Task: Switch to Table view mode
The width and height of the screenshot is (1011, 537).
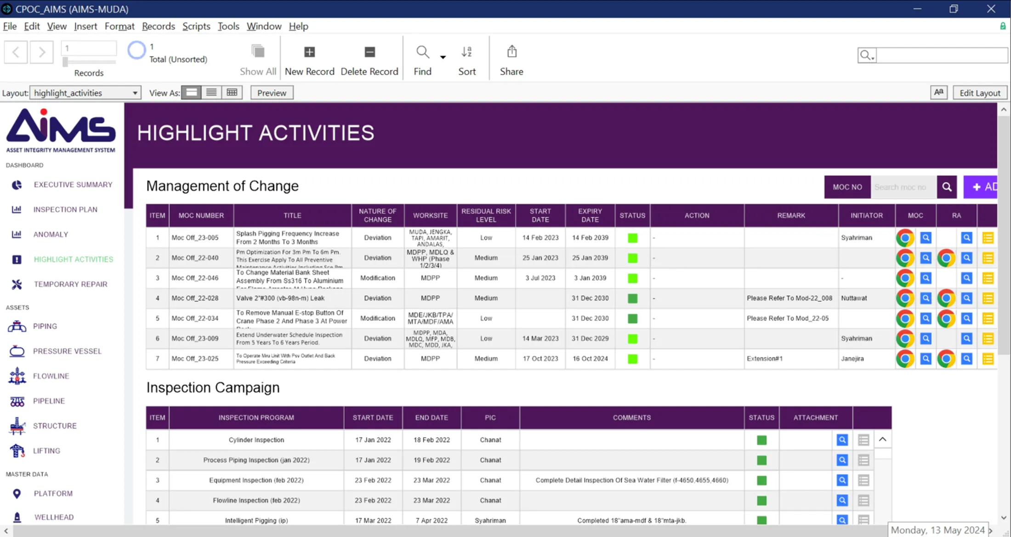Action: 232,93
